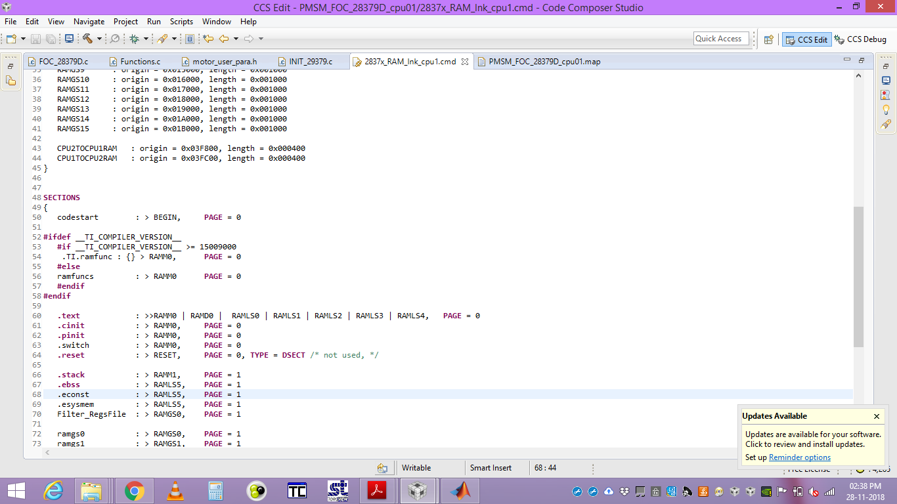Screen dimensions: 897x504
Task: Open the Console view in right sidebar
Action: pos(886,80)
